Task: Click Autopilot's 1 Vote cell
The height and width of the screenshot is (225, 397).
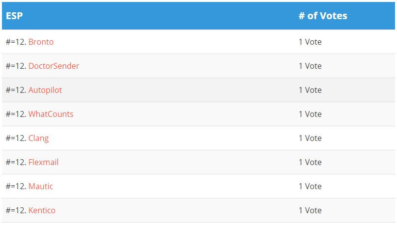Action: [310, 90]
